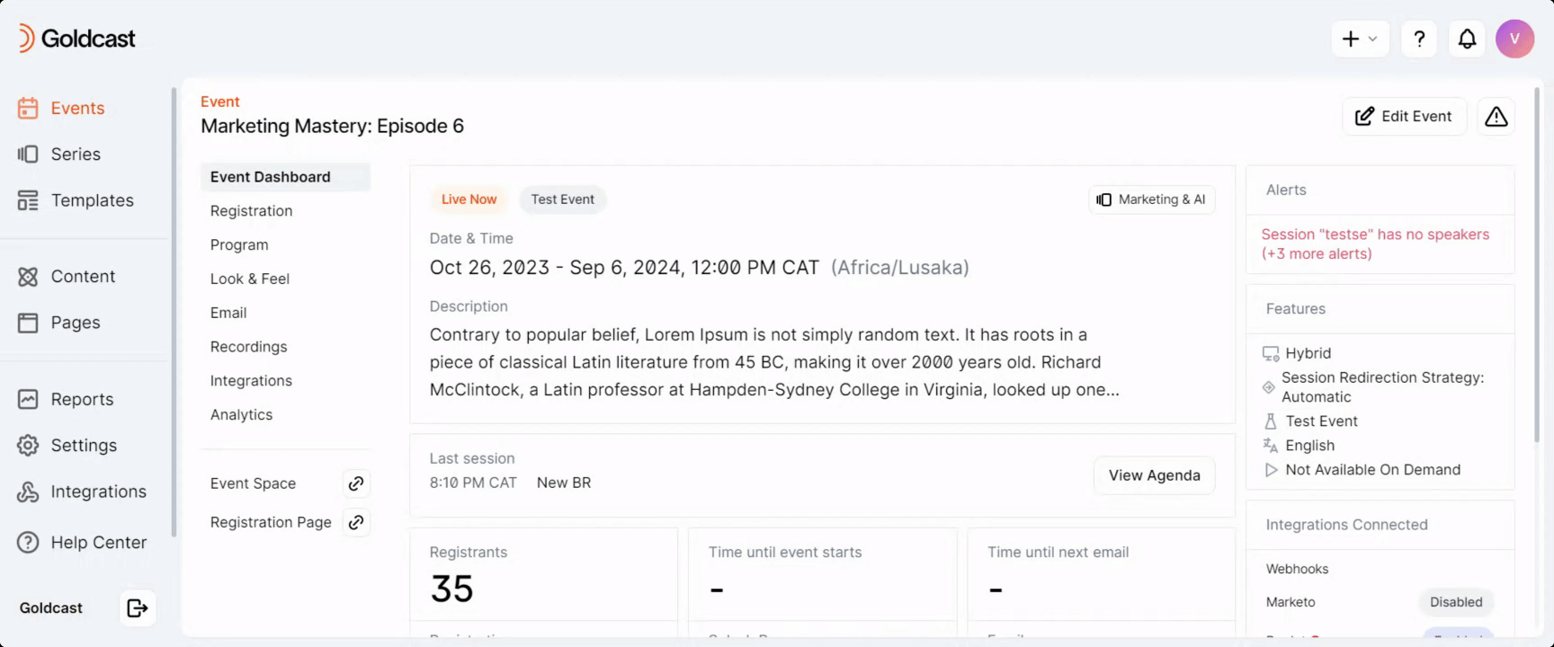This screenshot has height=647, width=1554.
Task: Click the Marketo Disabled status badge
Action: [x=1455, y=602]
